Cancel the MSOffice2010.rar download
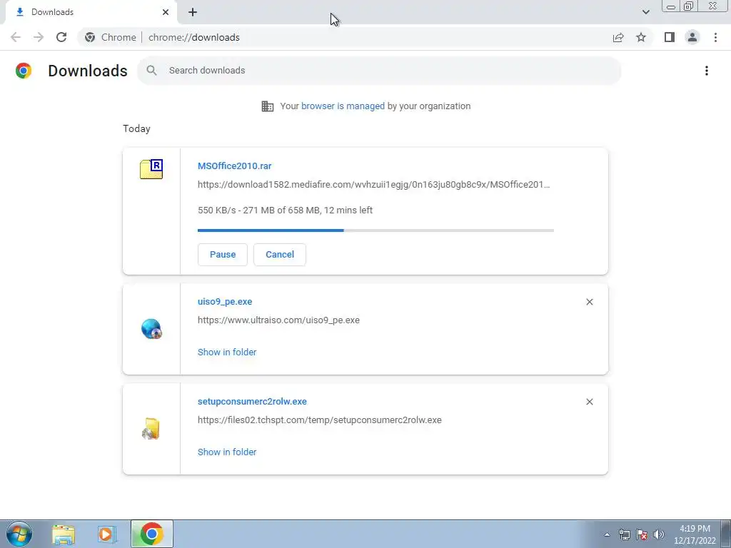 (280, 255)
